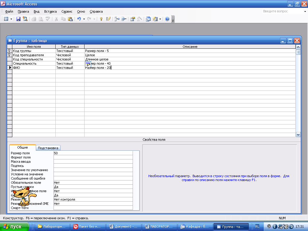Open the Properties toolbar icon

133,19
